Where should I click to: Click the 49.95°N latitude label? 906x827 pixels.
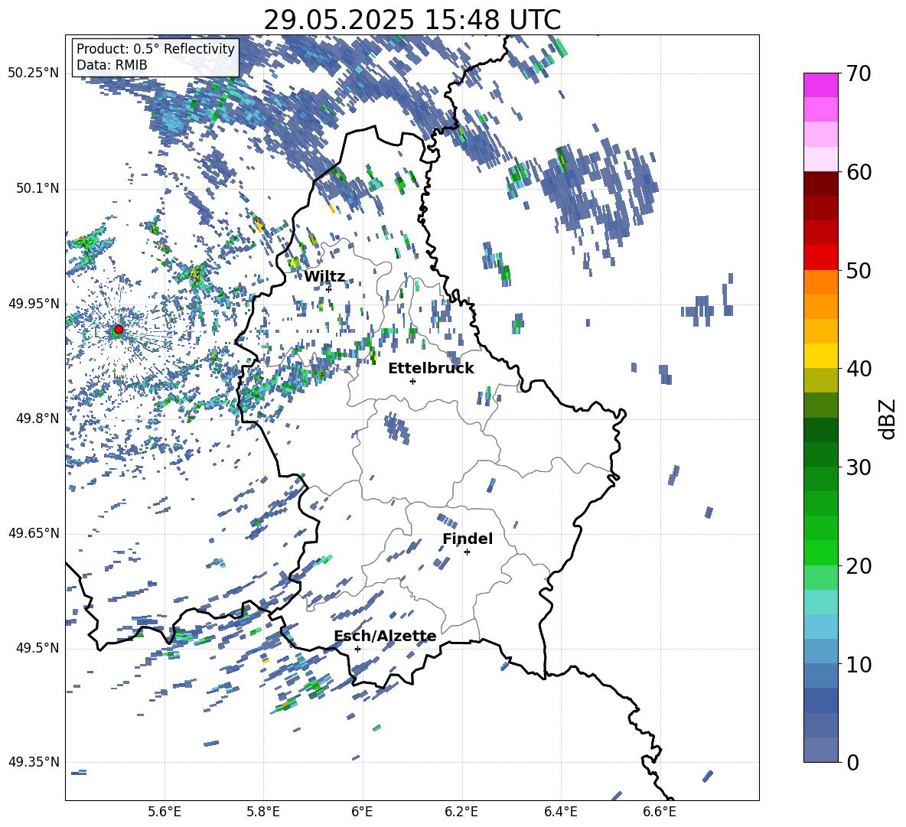tap(34, 303)
